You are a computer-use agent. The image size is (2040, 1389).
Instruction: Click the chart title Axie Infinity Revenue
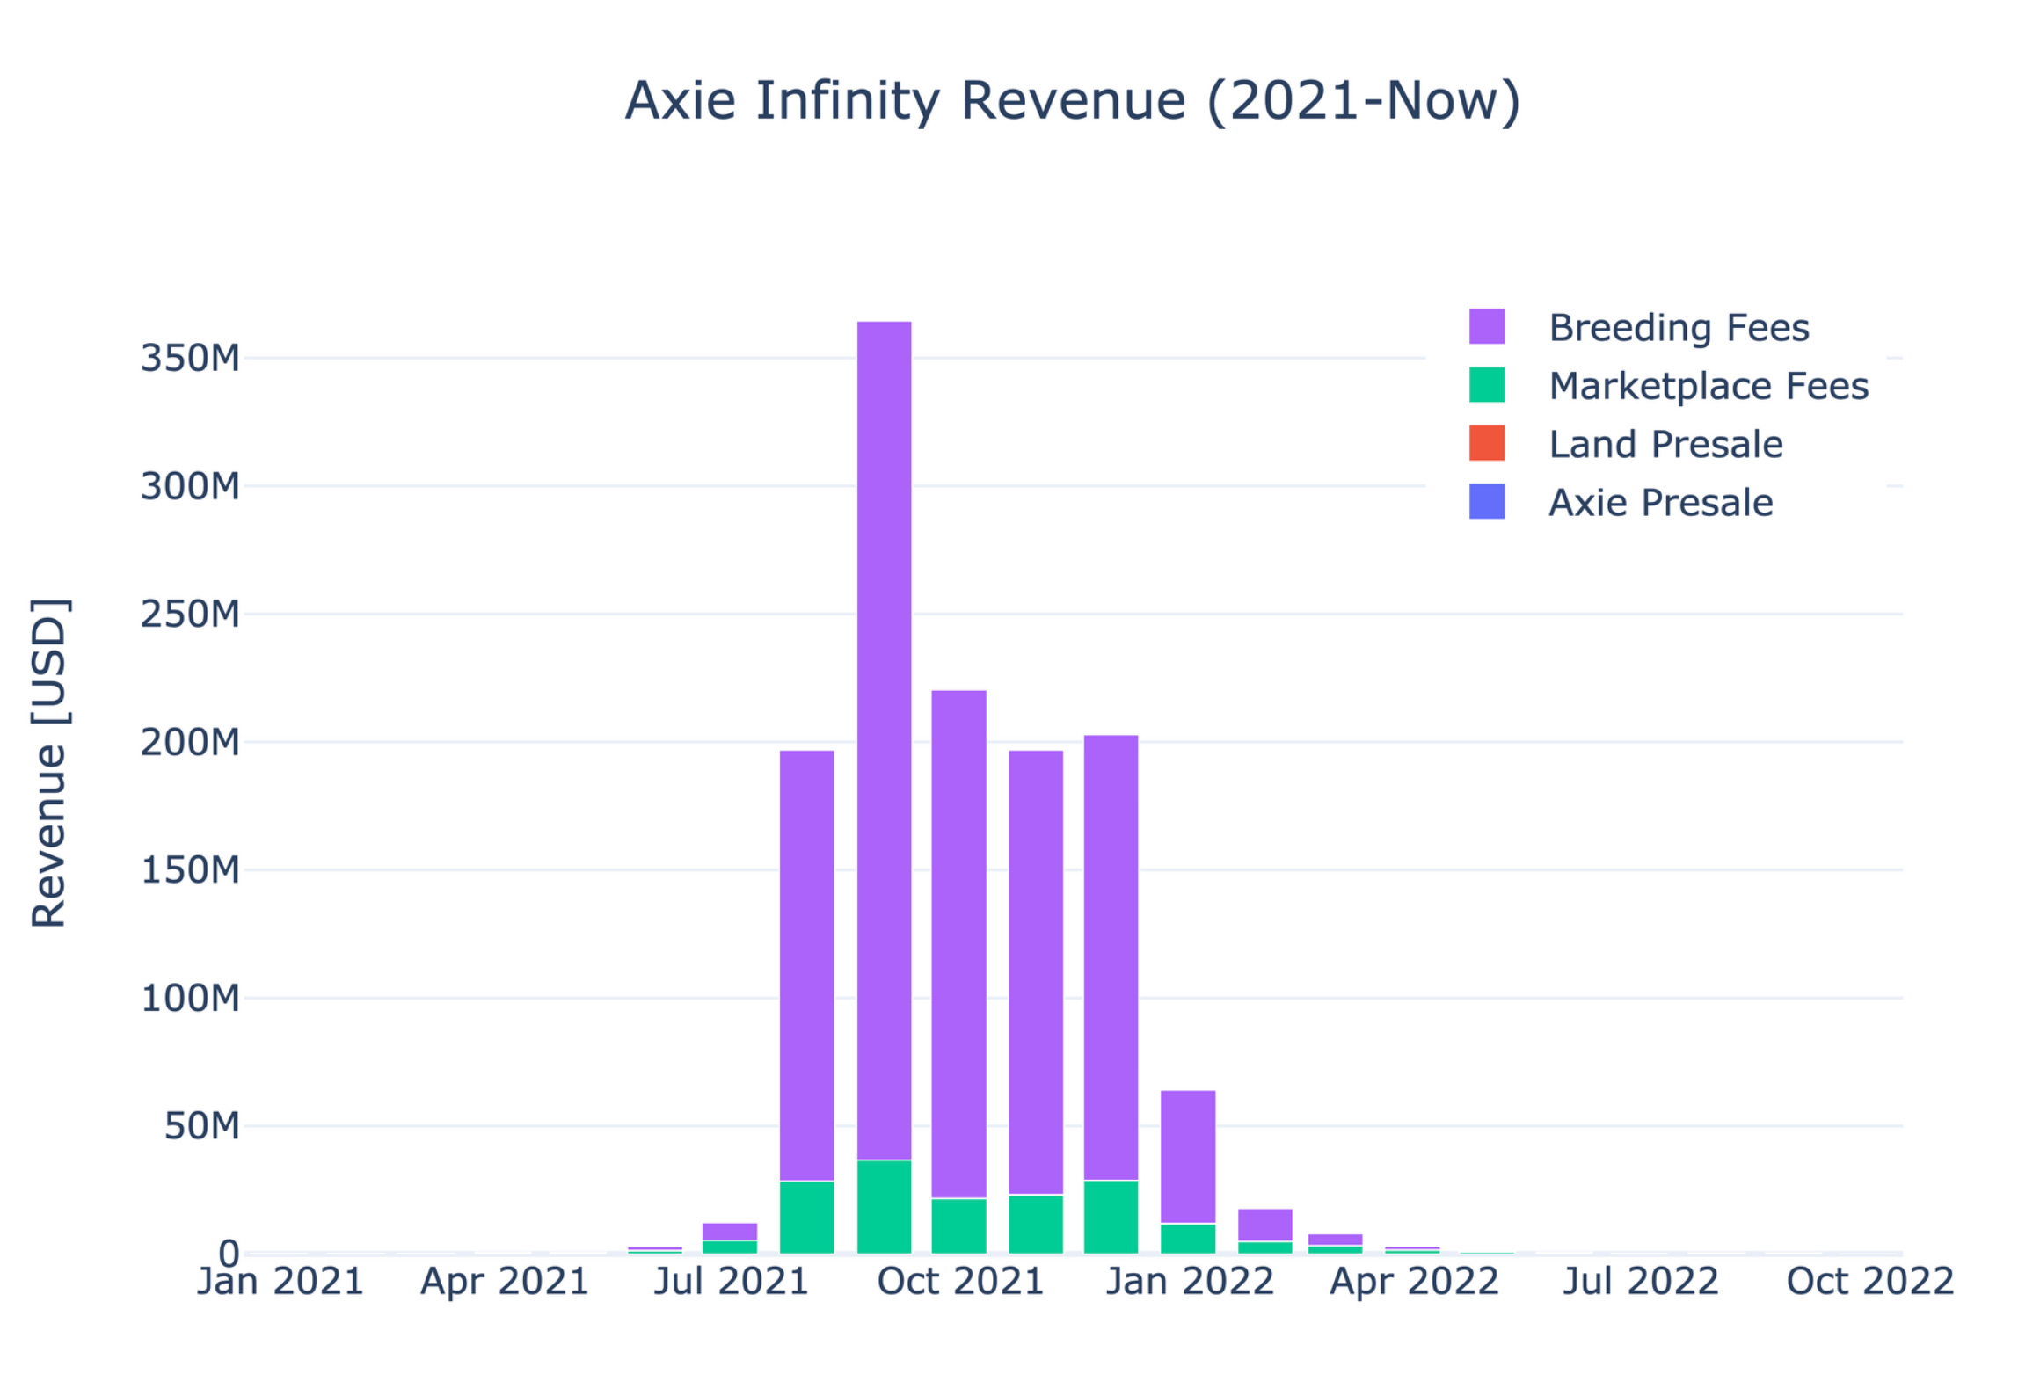[1072, 101]
